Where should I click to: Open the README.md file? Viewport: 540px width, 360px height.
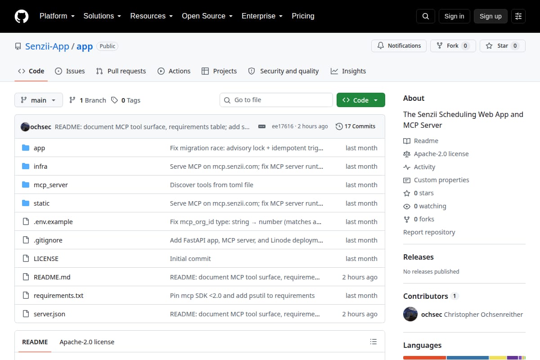(52, 277)
